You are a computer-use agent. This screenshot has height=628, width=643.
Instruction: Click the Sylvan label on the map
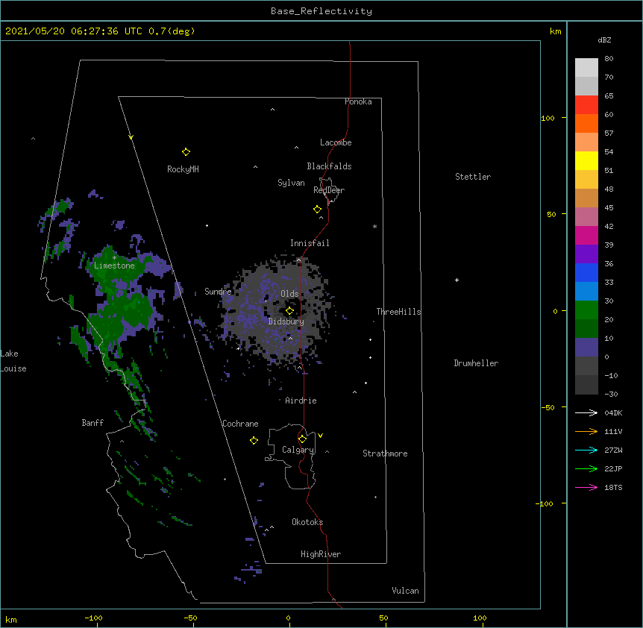pyautogui.click(x=291, y=183)
